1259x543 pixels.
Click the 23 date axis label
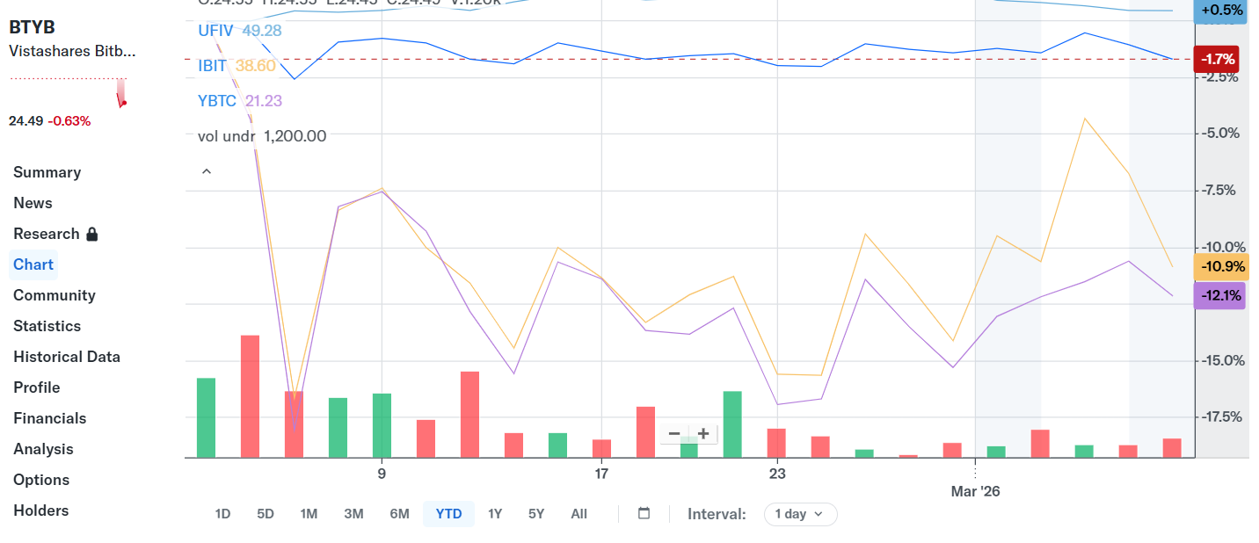click(777, 474)
